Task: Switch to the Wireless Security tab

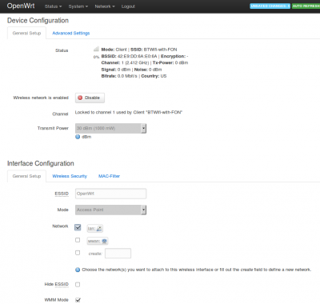Action: [70, 176]
